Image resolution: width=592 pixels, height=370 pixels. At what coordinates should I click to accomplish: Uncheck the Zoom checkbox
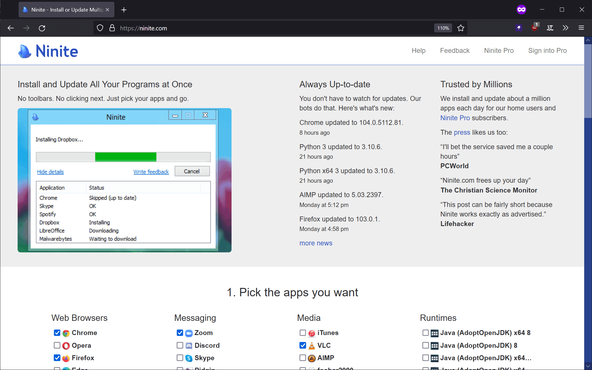[180, 333]
